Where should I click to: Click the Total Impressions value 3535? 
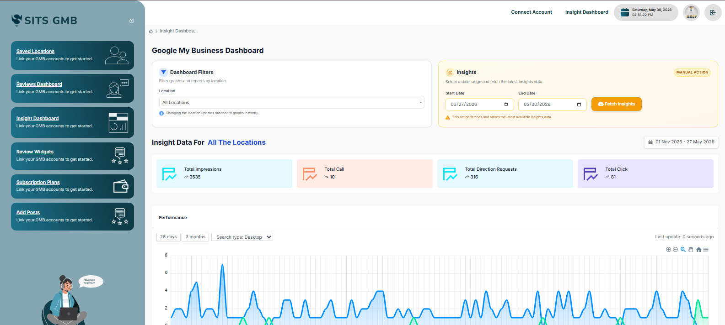pyautogui.click(x=195, y=177)
